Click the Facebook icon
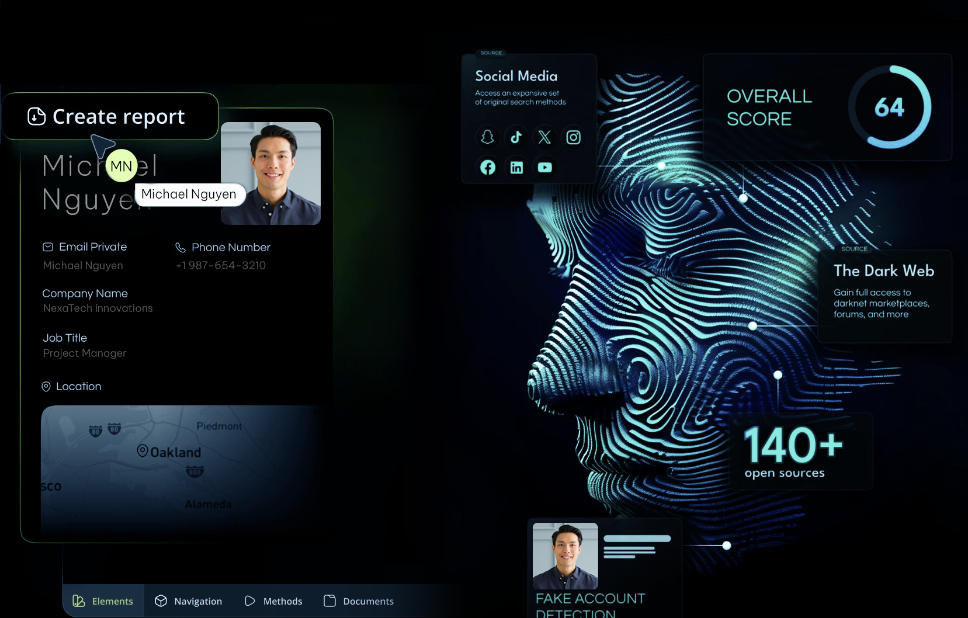This screenshot has width=968, height=618. pos(487,168)
